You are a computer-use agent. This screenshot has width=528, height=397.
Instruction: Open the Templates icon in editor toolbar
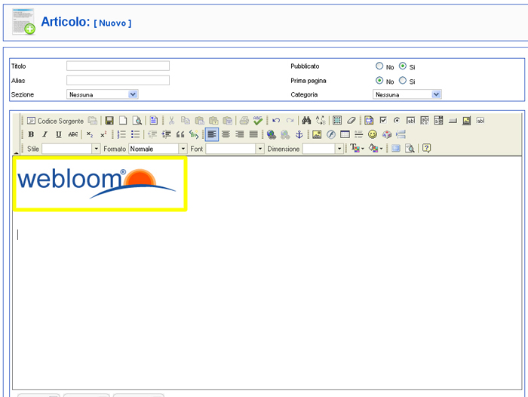[x=154, y=120]
